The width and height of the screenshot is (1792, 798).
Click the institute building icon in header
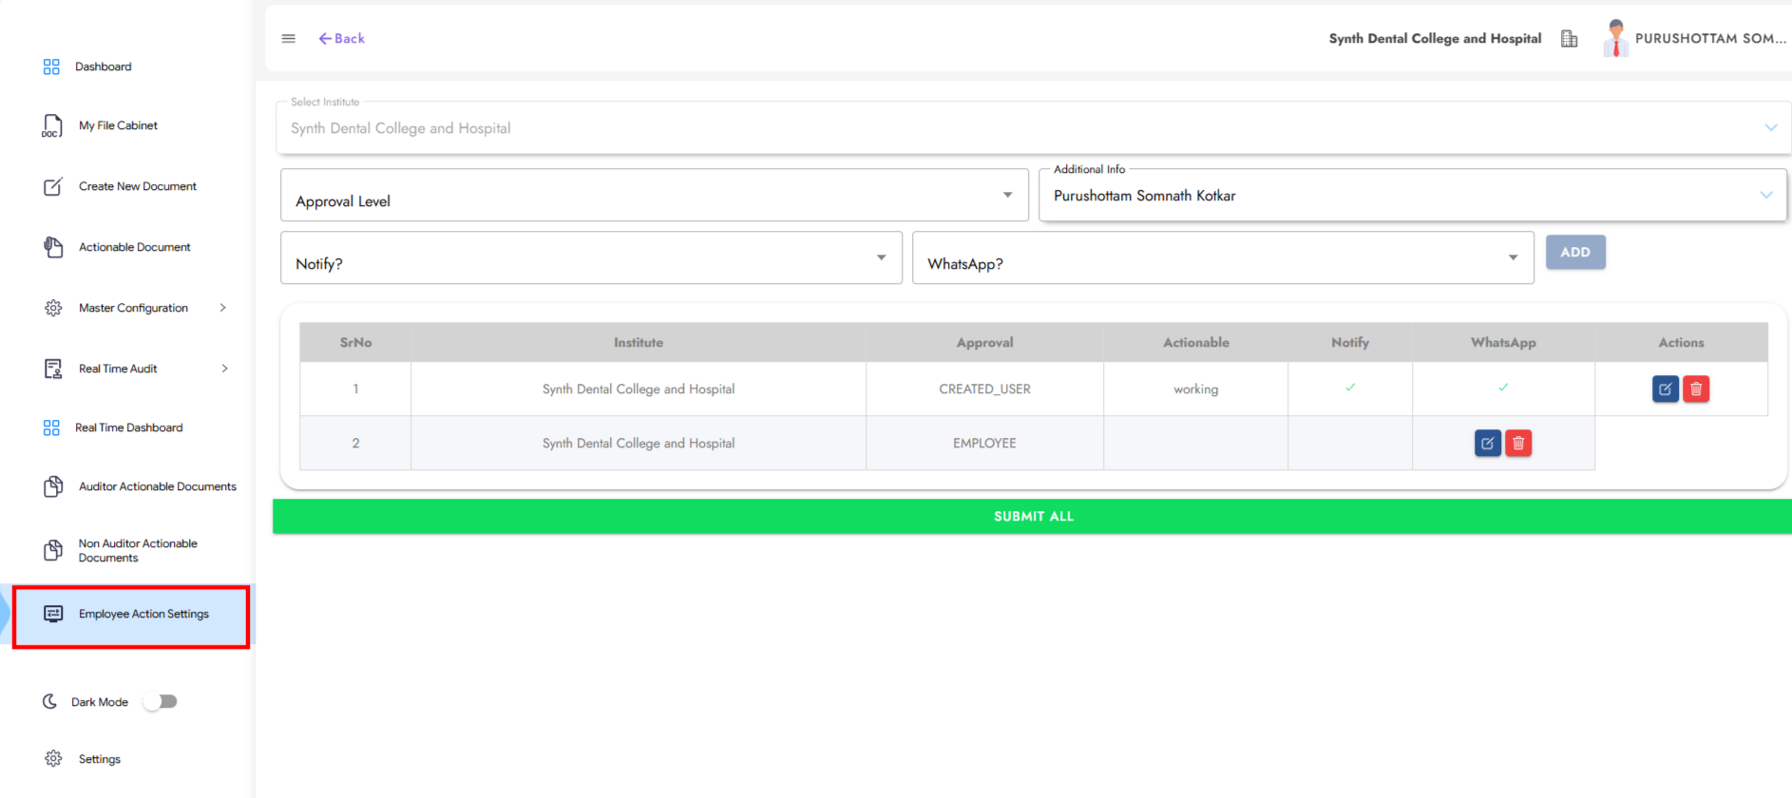click(1570, 39)
